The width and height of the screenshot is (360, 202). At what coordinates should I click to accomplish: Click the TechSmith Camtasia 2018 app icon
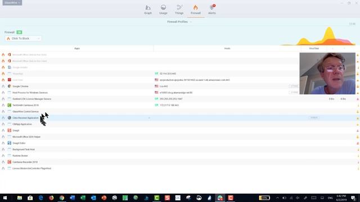pyautogui.click(x=10, y=105)
